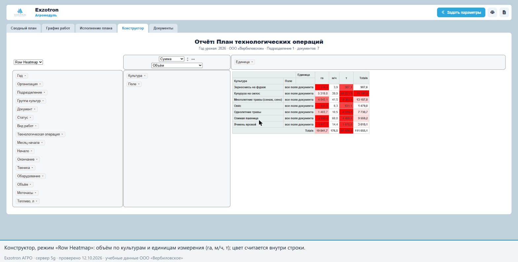Open filter for the Поле row field
518x262 pixels.
139,84
